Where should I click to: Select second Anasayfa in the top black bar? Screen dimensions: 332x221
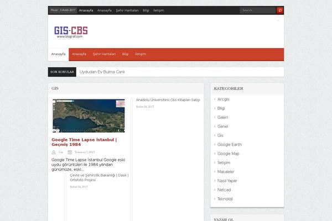[105, 10]
